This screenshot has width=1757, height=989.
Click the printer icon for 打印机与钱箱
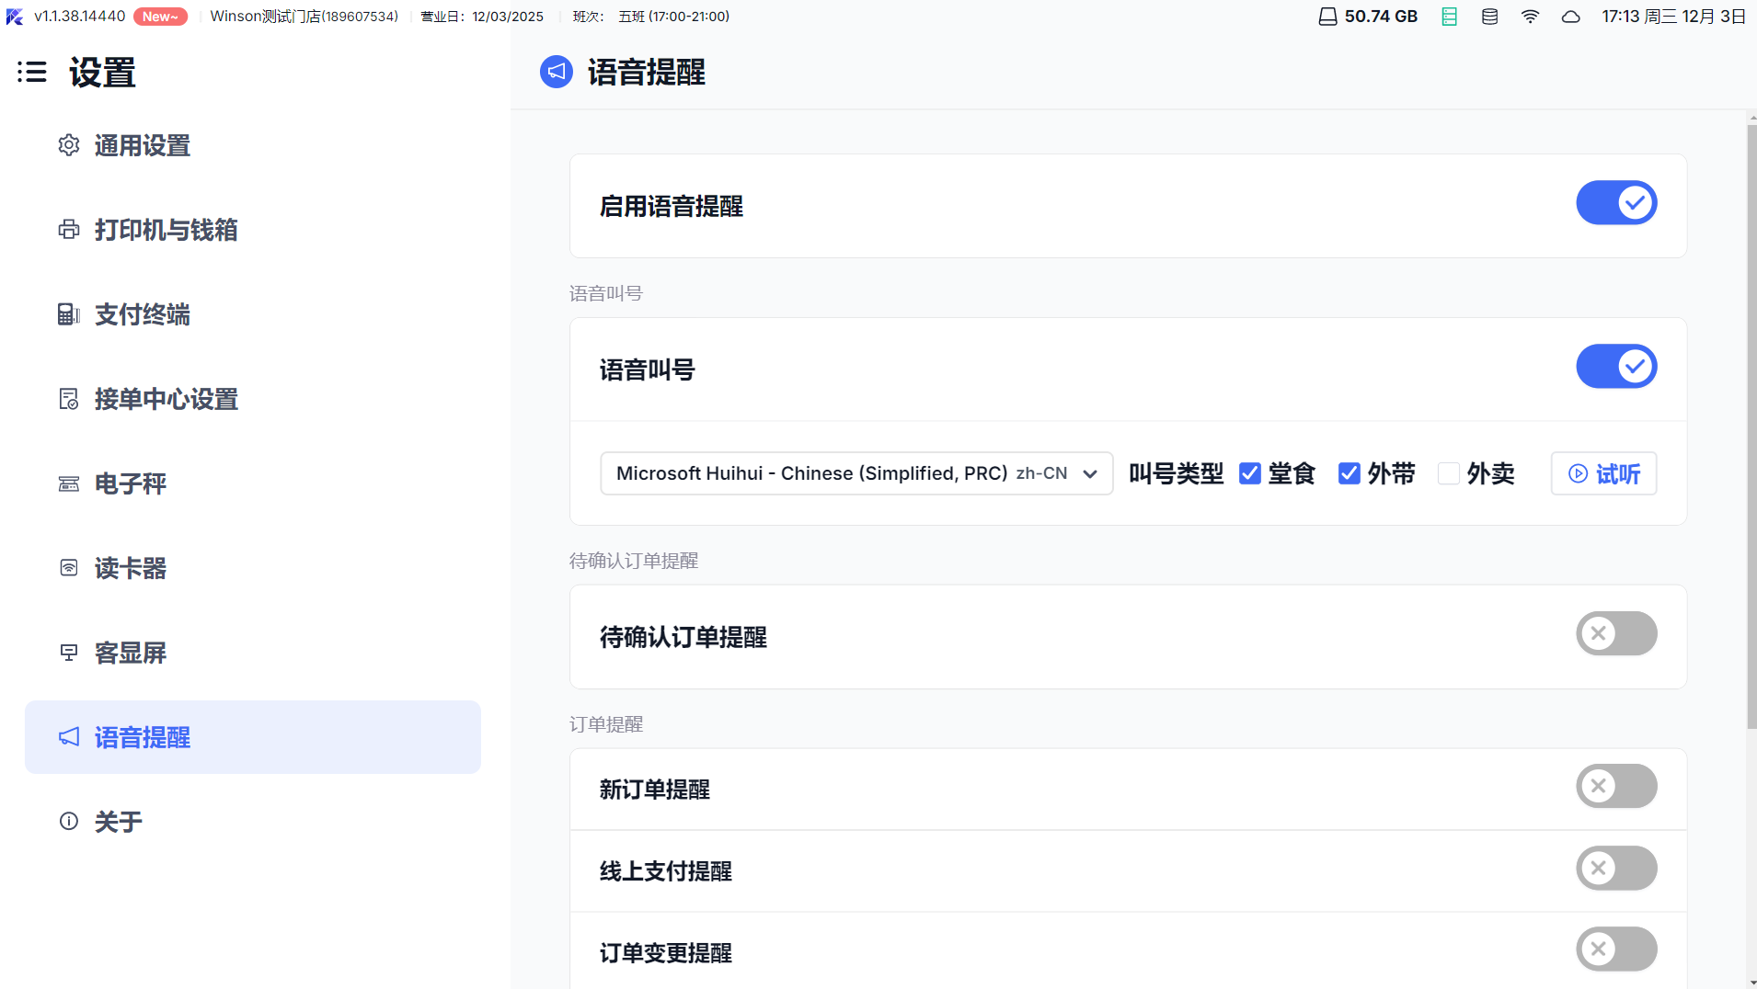69,230
